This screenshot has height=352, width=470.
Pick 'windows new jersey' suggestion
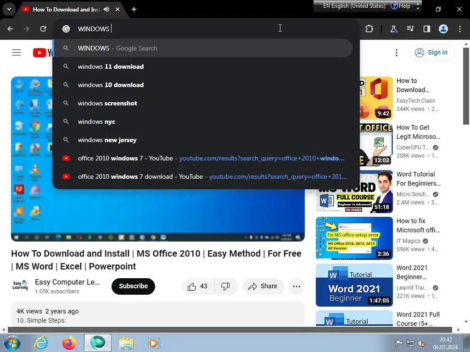(202, 140)
